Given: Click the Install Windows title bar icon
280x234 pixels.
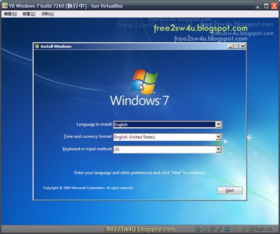Looking at the screenshot, I should pos(37,46).
